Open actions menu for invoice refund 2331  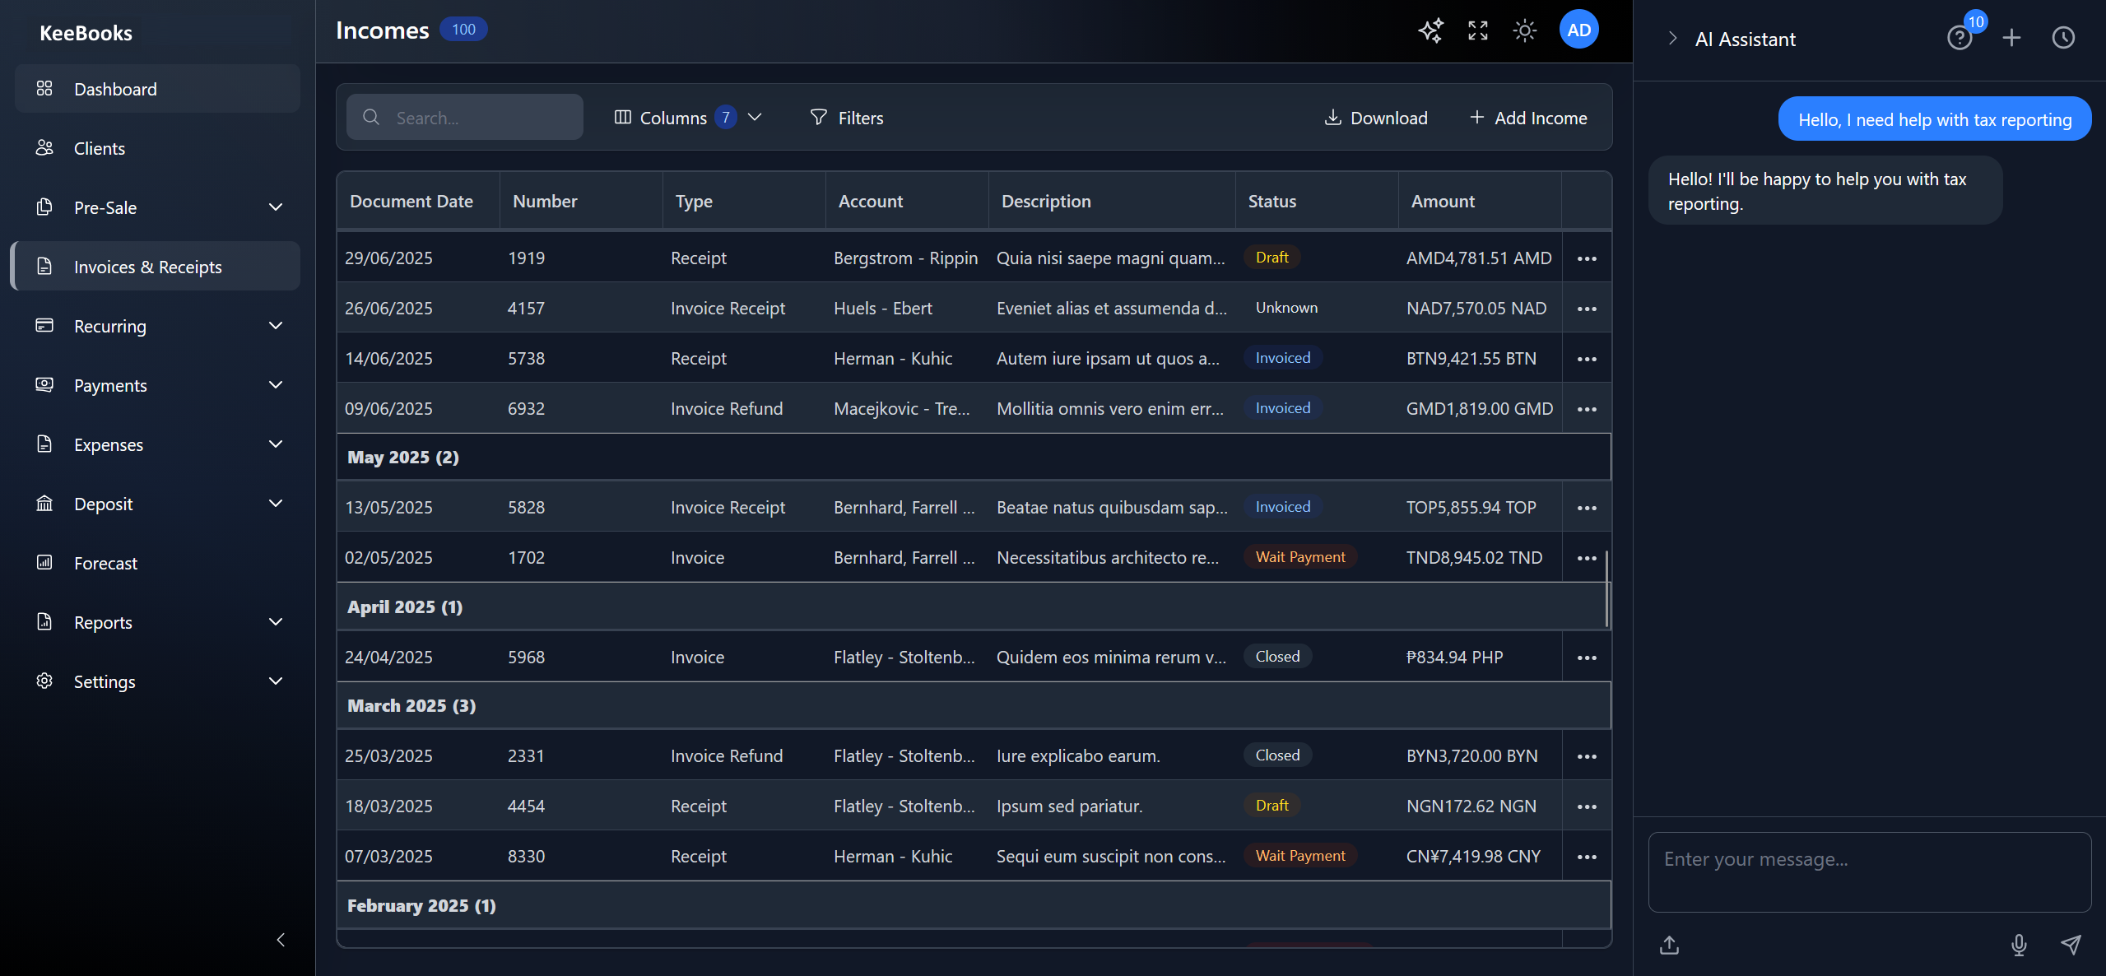1587,755
